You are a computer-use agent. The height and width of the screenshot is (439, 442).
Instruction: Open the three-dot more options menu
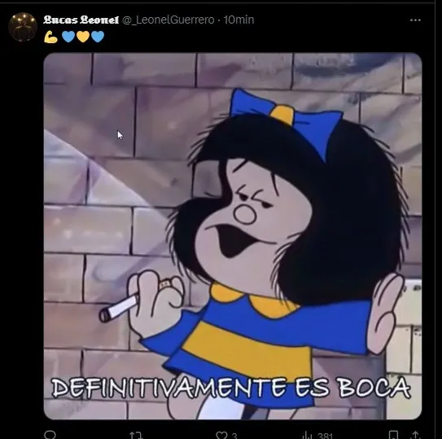tap(415, 20)
